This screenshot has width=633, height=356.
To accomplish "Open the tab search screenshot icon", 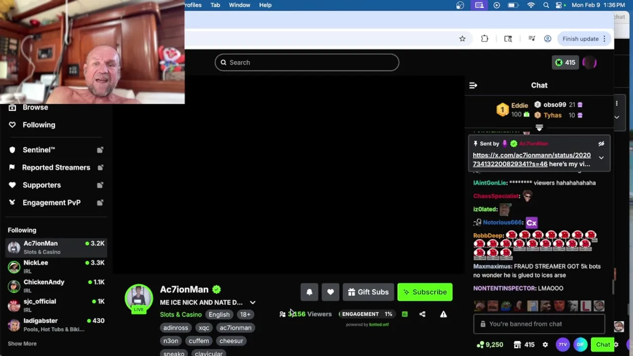I will 508,39.
